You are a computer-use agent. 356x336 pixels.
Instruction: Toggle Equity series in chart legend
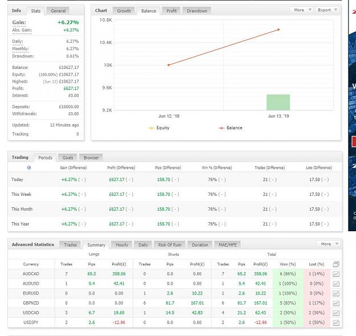pyautogui.click(x=159, y=128)
